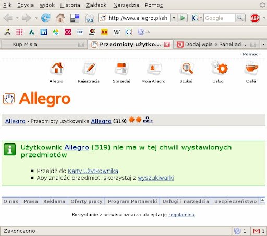Close the Dodaj wpis tab
This screenshot has height=236, width=267.
253,45
